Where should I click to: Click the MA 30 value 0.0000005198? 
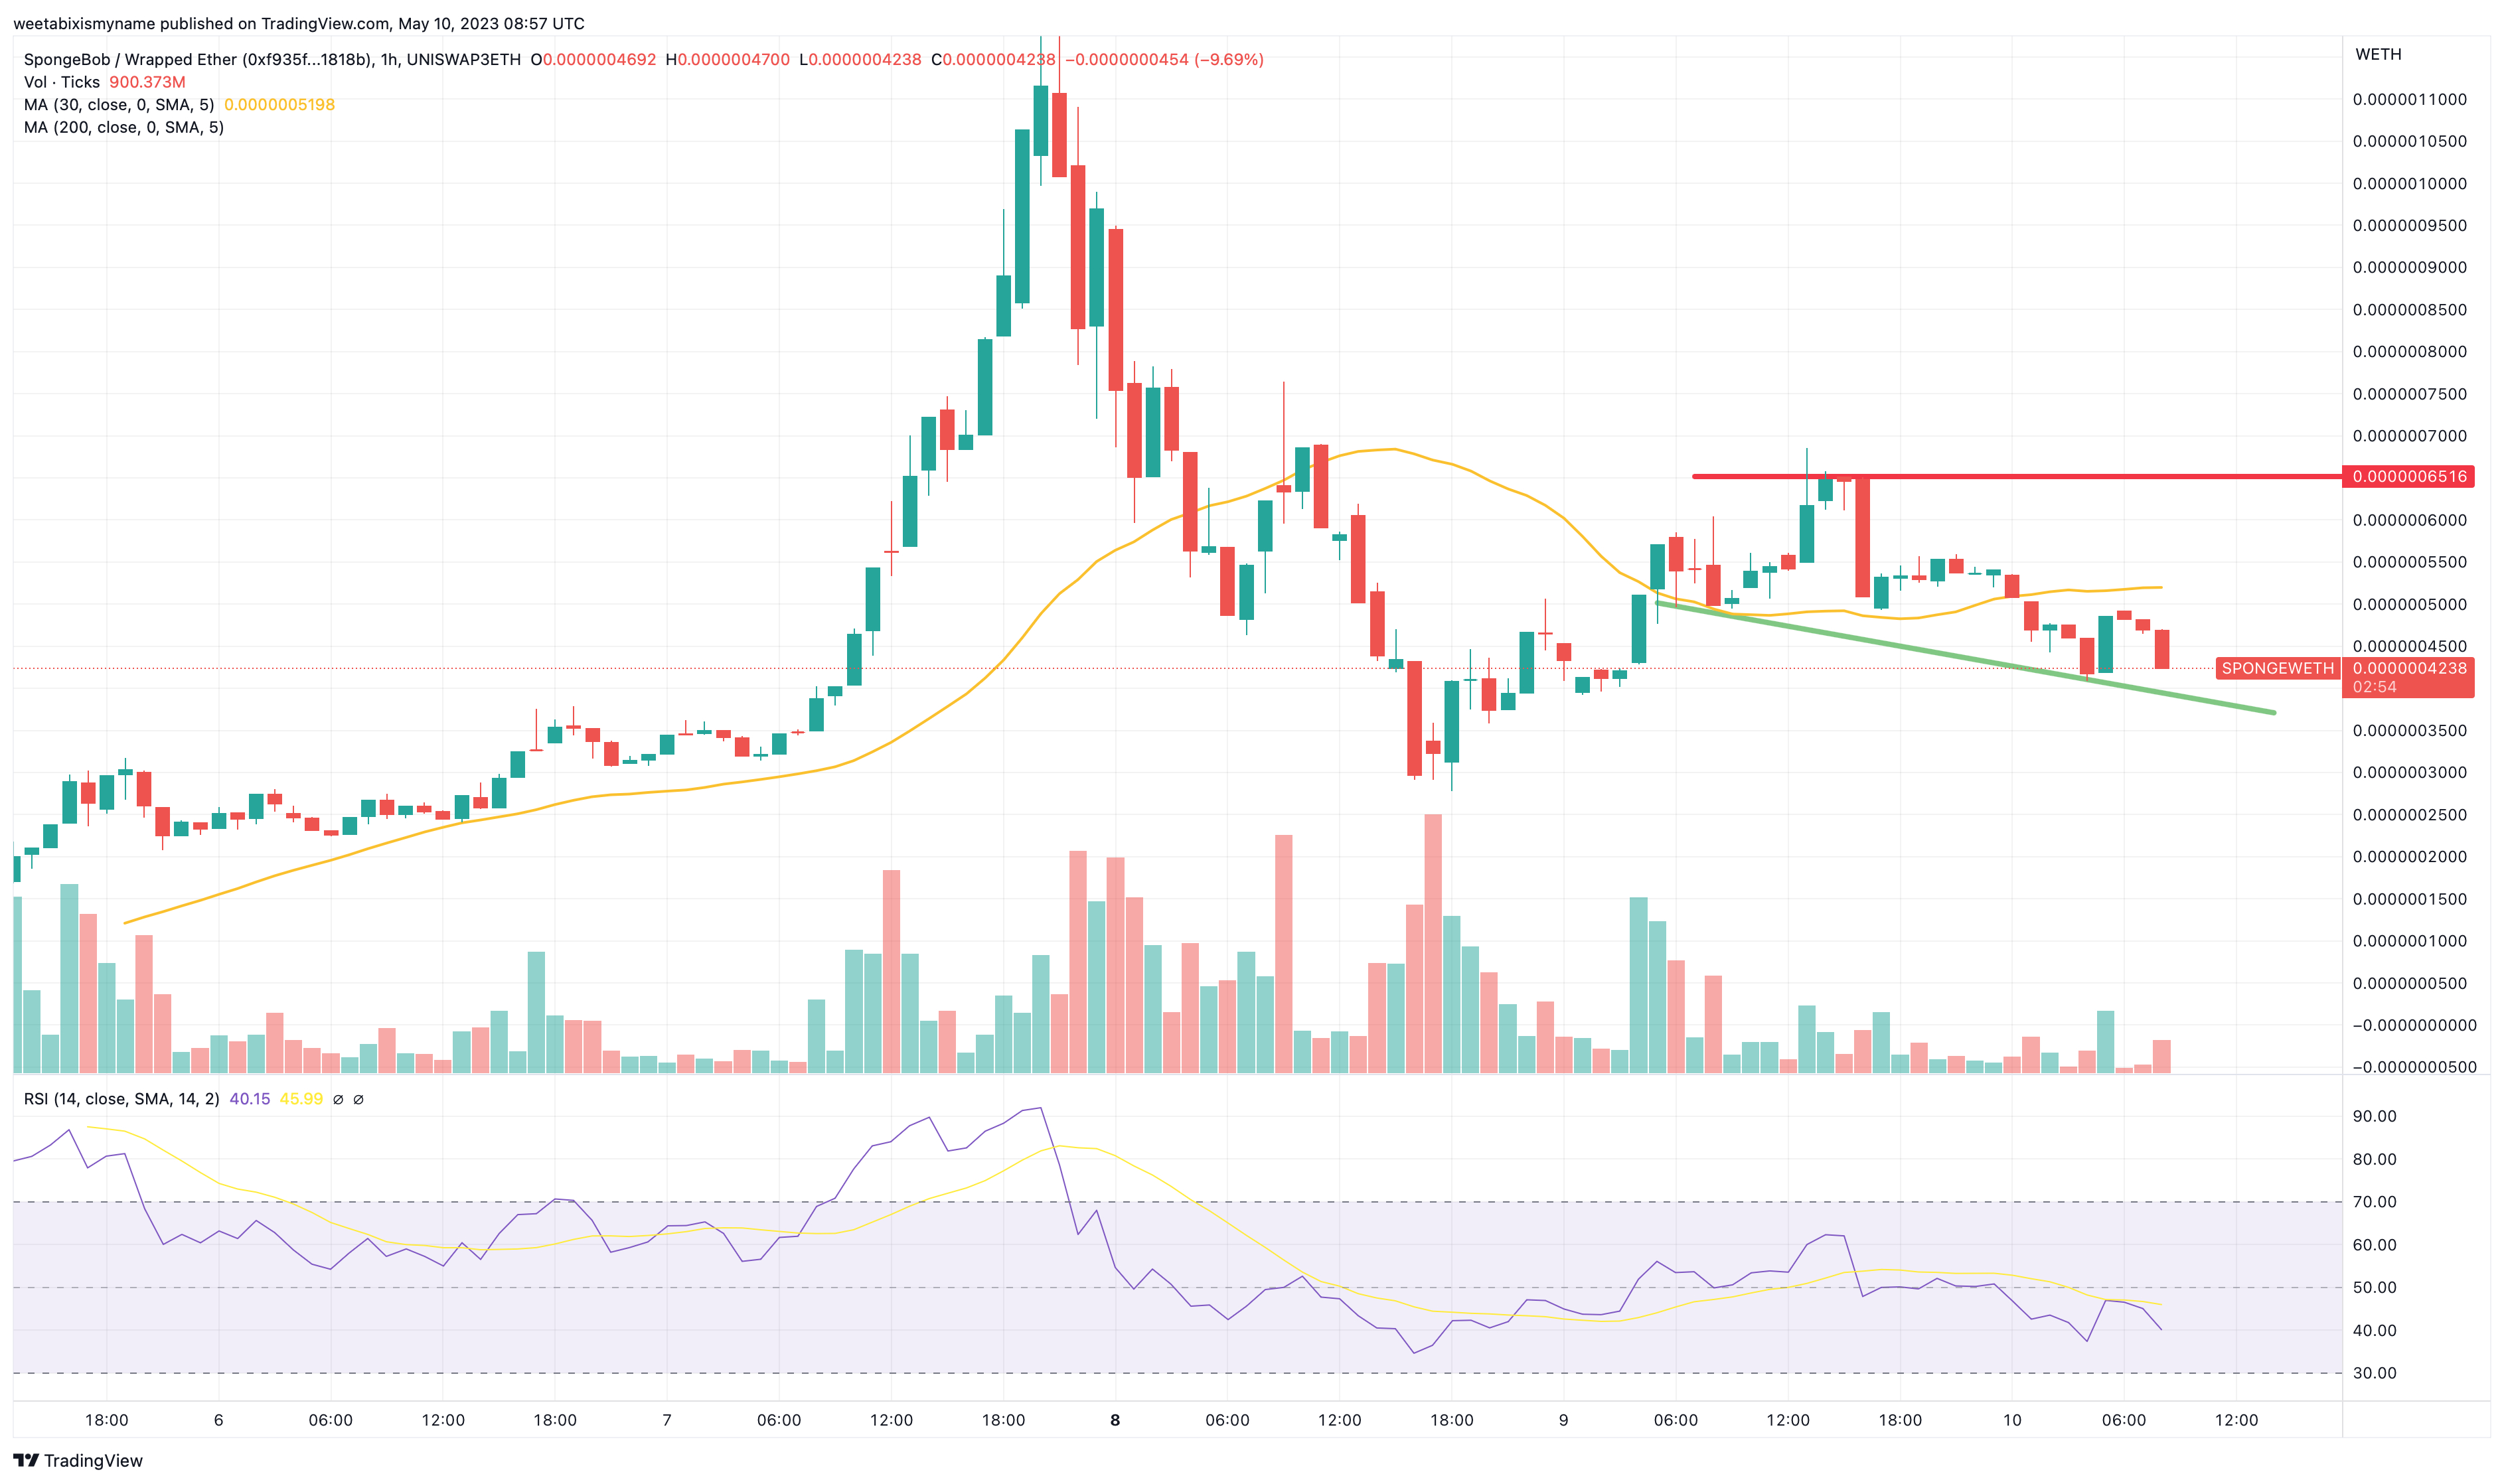click(279, 104)
